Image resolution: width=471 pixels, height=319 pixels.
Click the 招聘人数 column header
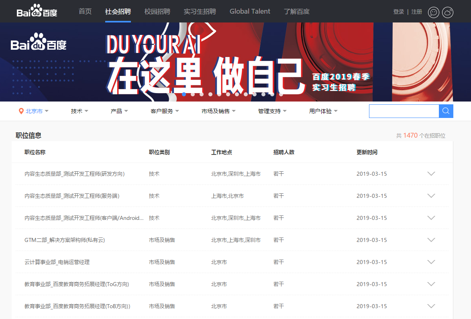click(283, 152)
